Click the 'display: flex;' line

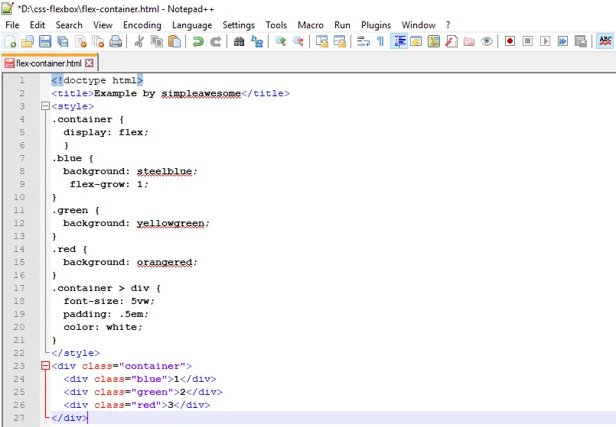pos(106,132)
